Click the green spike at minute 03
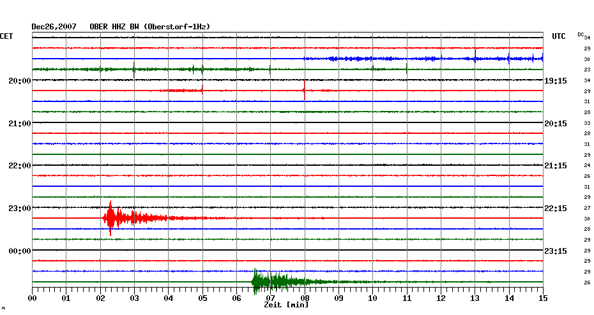This screenshot has width=594, height=315. (134, 70)
